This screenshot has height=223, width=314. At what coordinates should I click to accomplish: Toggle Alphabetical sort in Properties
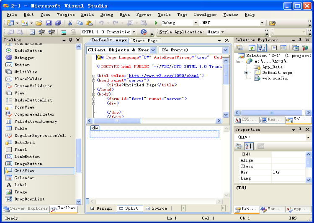pyautogui.click(x=249, y=146)
